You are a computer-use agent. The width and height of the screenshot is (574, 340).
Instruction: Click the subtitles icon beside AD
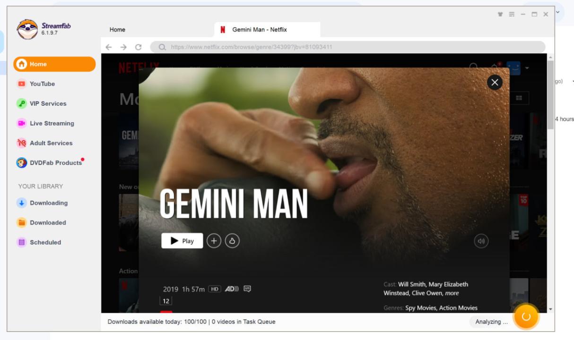[247, 289]
